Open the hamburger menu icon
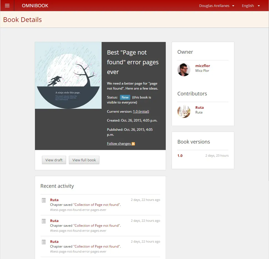Screen dimensions: 269x259 (x=7, y=6)
